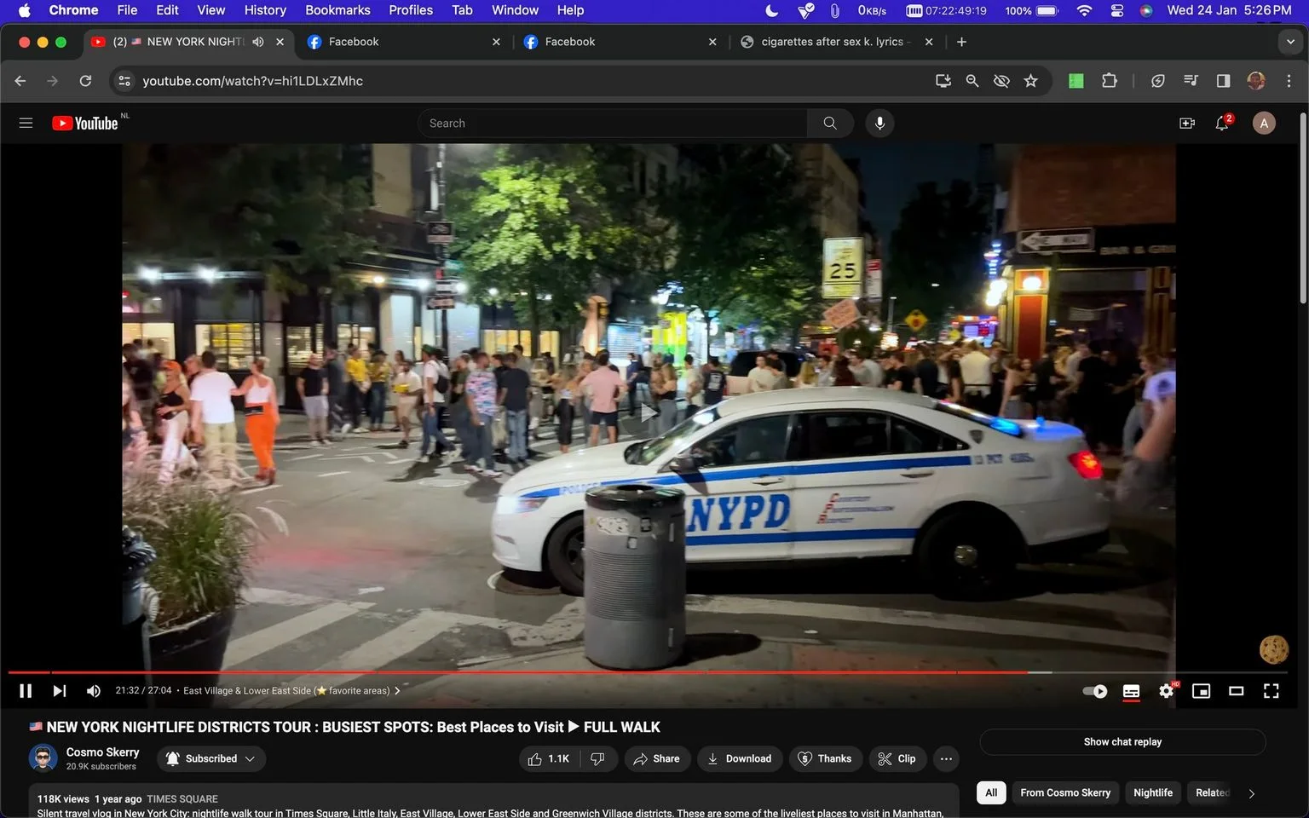Toggle subtitles closed captions

pyautogui.click(x=1131, y=691)
